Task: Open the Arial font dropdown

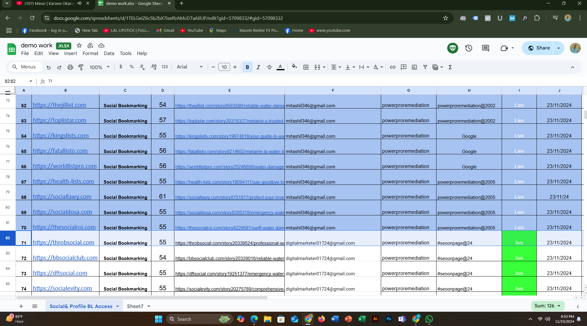Action: click(x=189, y=67)
